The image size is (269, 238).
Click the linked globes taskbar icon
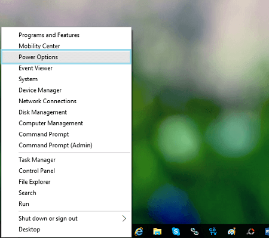click(x=194, y=231)
